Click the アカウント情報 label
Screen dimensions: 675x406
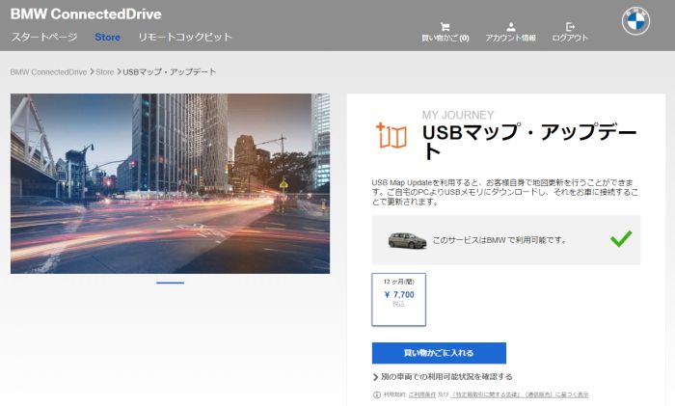pos(510,38)
